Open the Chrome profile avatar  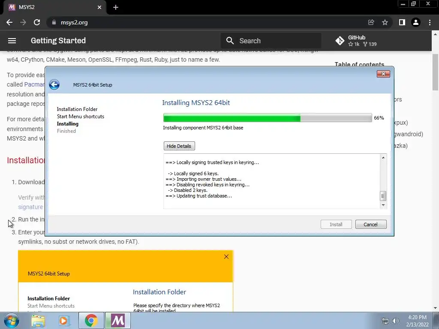[x=416, y=22]
